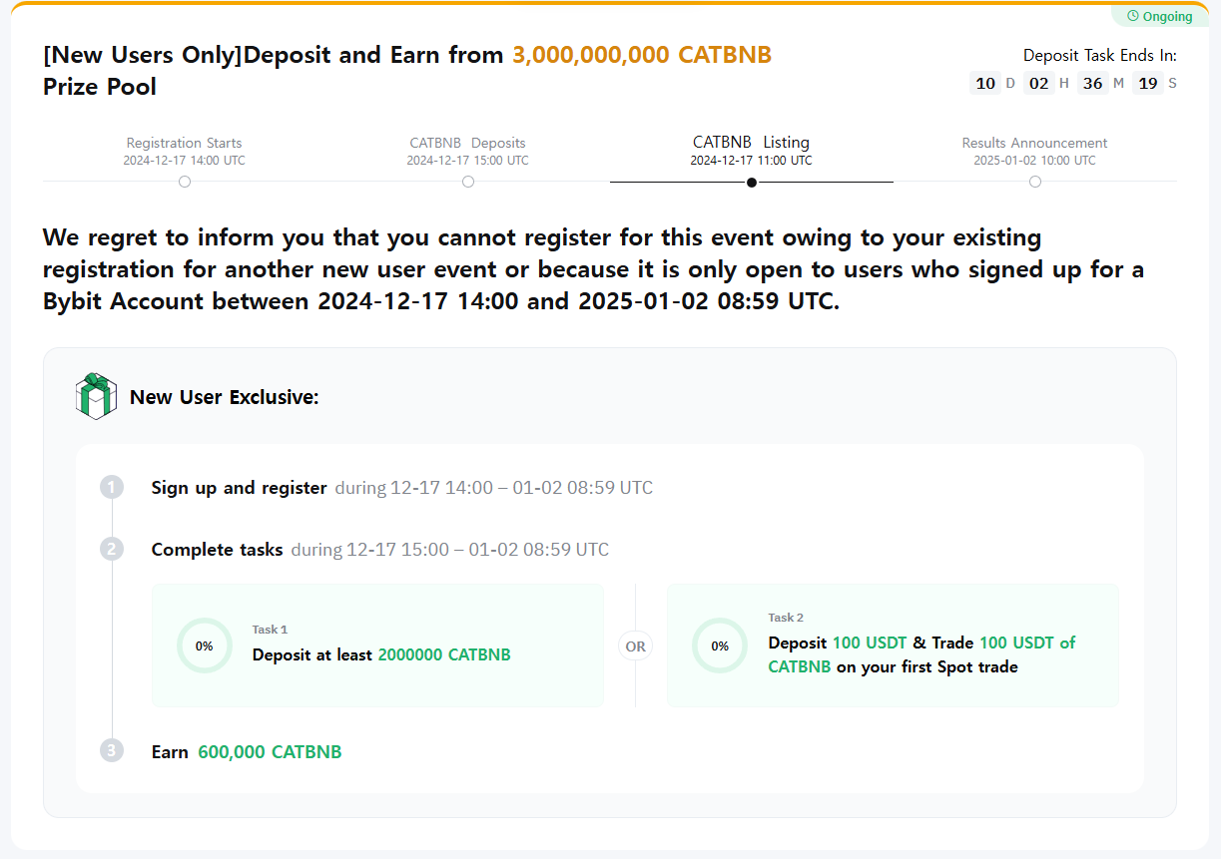
Task: Click the 'Task 1' small label
Action: (270, 630)
